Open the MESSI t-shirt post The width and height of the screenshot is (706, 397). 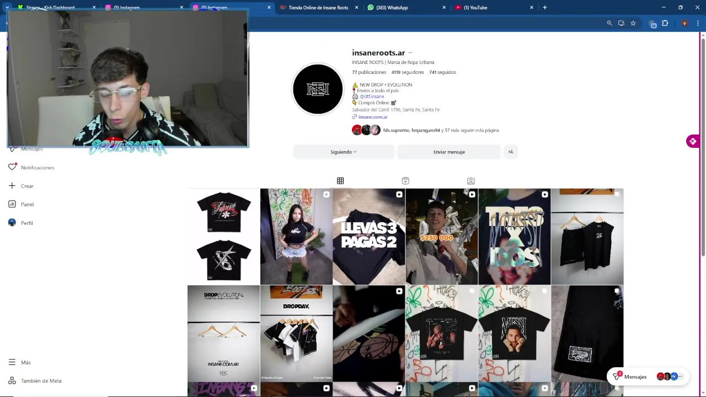pos(514,334)
